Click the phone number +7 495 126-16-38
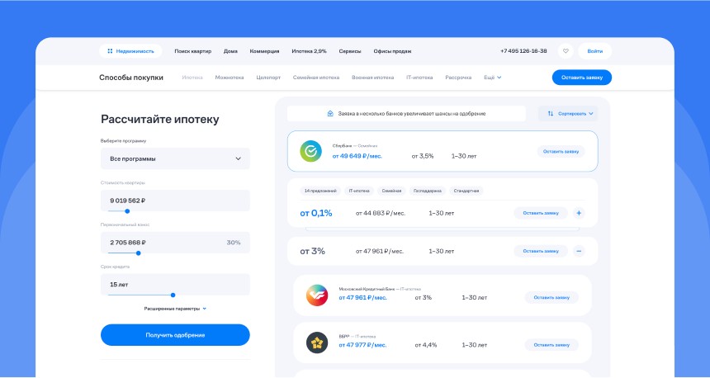The height and width of the screenshot is (378, 710). click(x=523, y=51)
